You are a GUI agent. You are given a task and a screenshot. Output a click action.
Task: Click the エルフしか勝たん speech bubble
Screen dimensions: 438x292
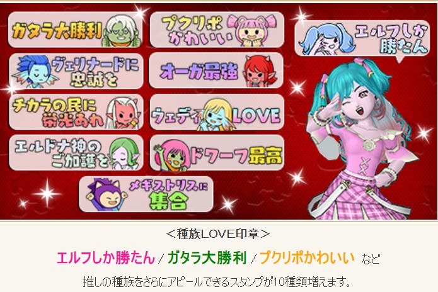point(362,38)
